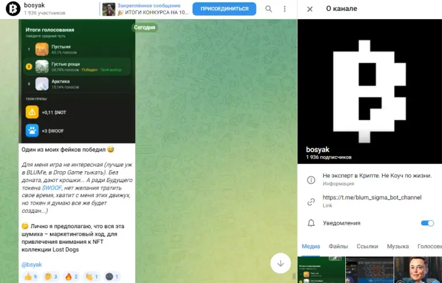Click the Густые рощи option in image
Screen dimensions: 442x283
click(x=77, y=67)
